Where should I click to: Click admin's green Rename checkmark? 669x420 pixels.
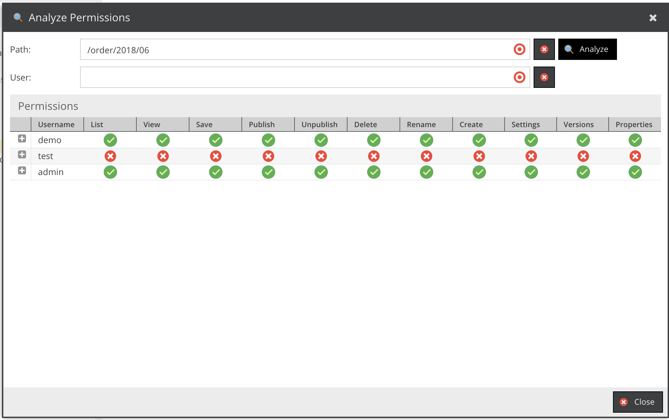point(427,172)
